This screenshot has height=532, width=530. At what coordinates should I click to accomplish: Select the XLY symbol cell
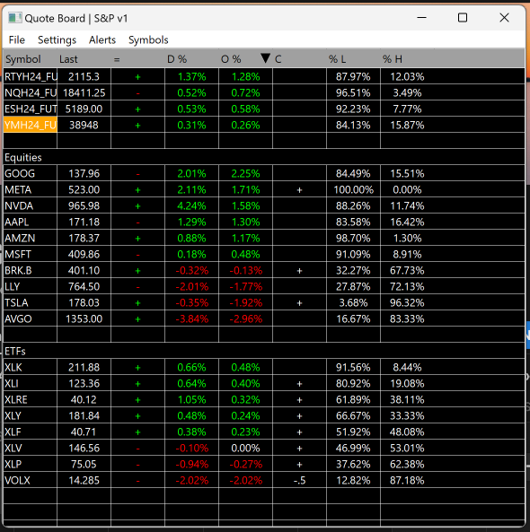[x=31, y=415]
